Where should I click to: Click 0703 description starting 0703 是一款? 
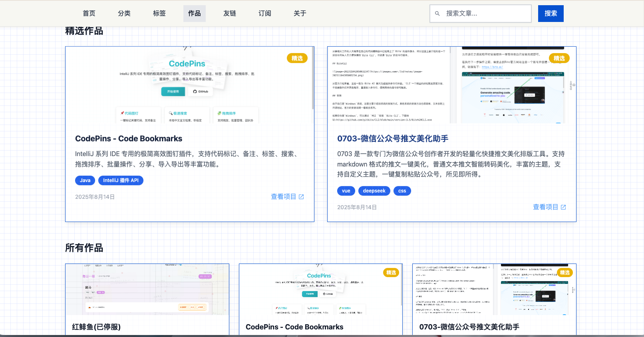451,164
